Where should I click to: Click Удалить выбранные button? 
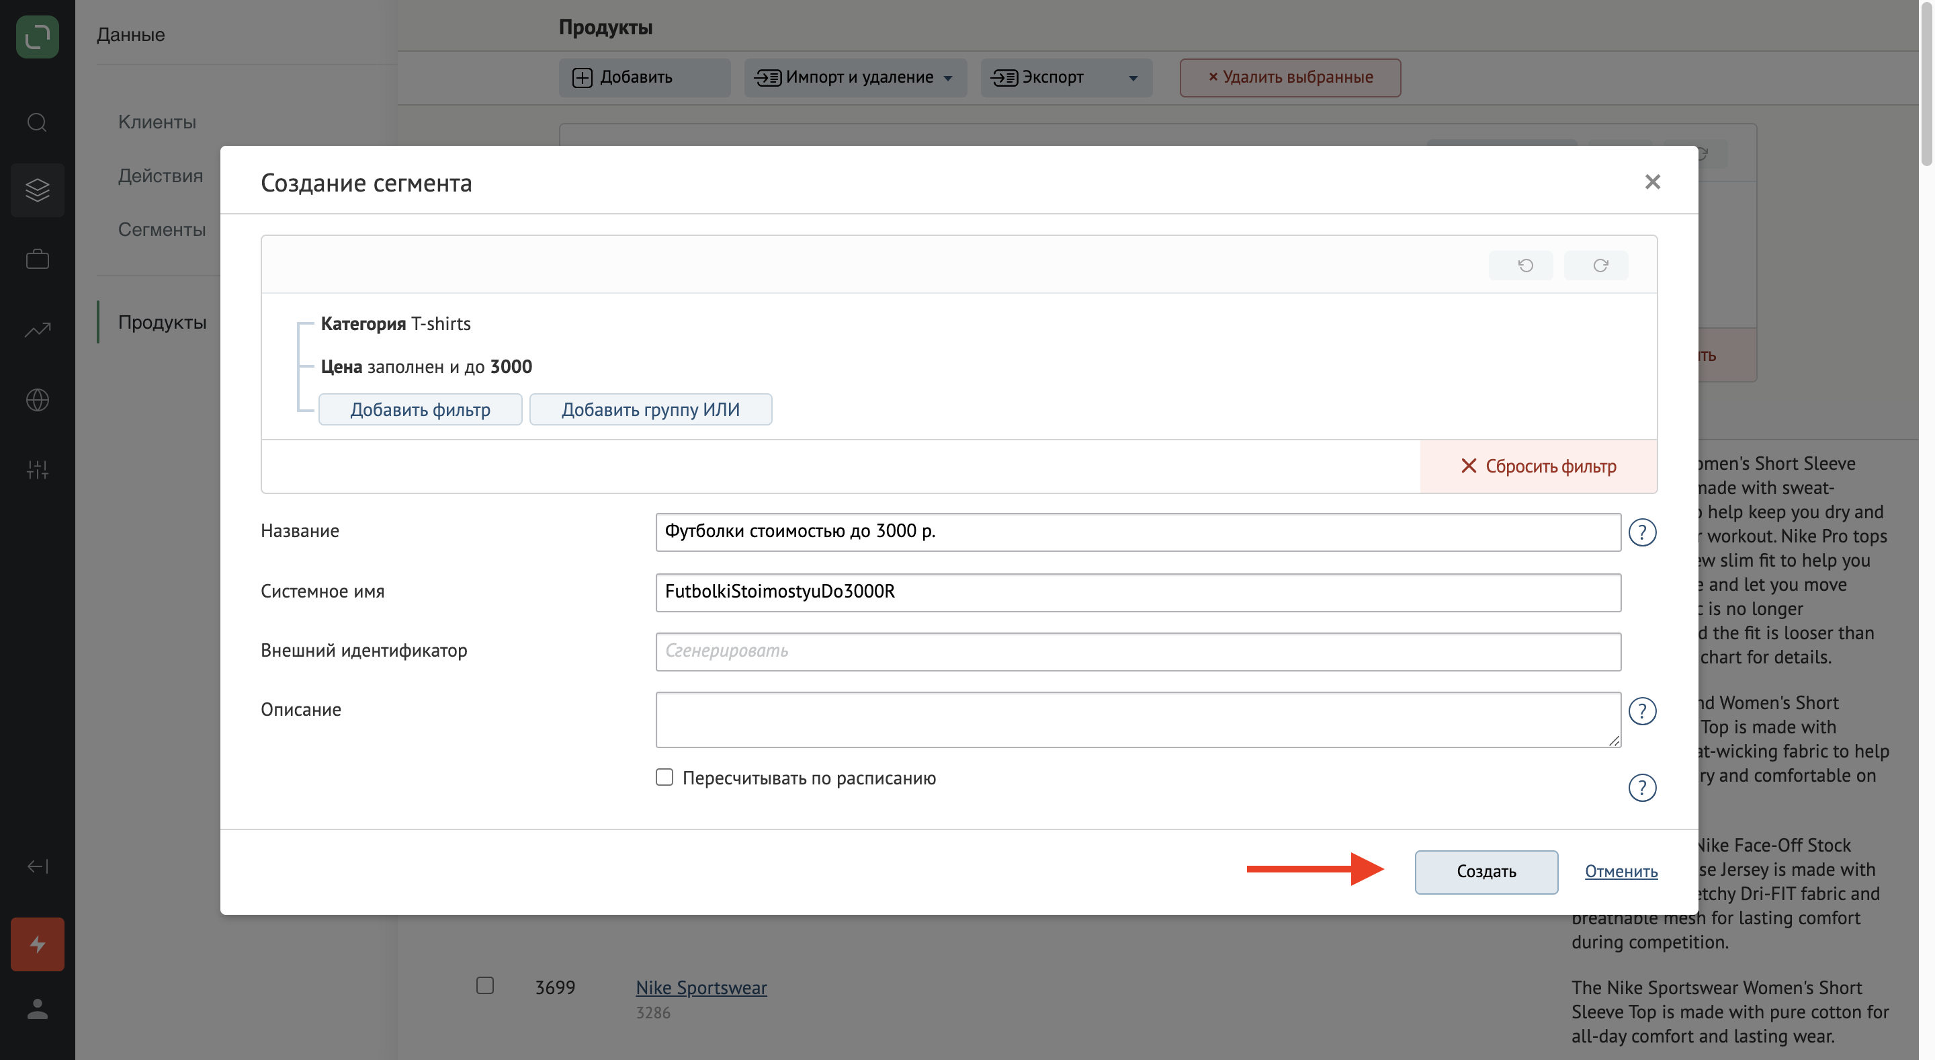tap(1290, 77)
